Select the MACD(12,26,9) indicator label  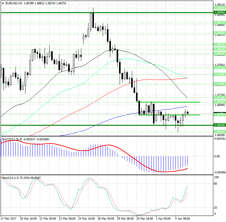12,139
